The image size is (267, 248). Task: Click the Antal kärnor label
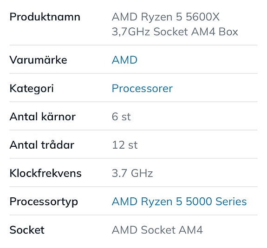(43, 117)
